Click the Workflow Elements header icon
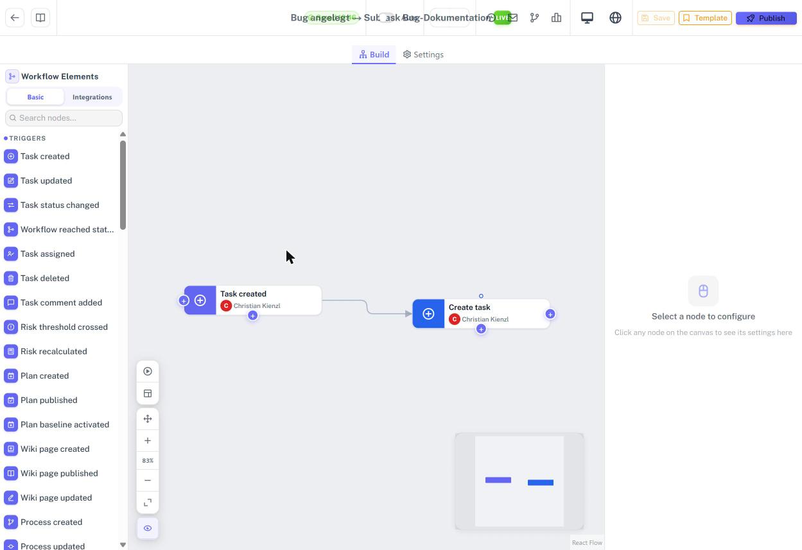This screenshot has width=802, height=550. pos(12,76)
